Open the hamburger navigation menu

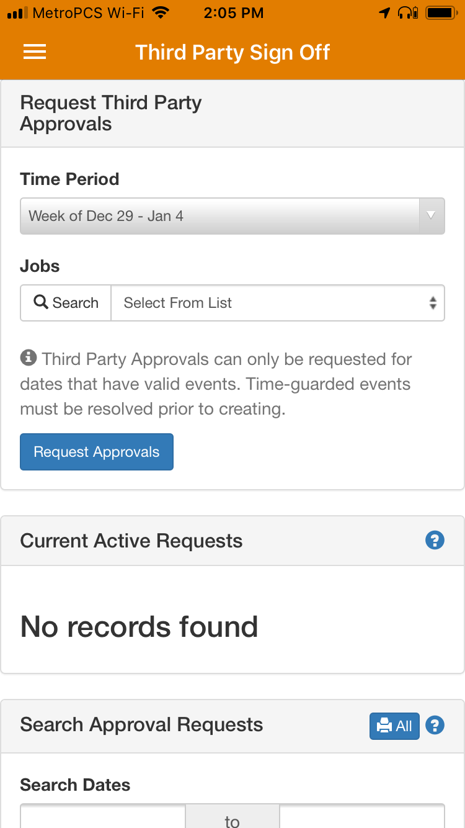[x=35, y=52]
